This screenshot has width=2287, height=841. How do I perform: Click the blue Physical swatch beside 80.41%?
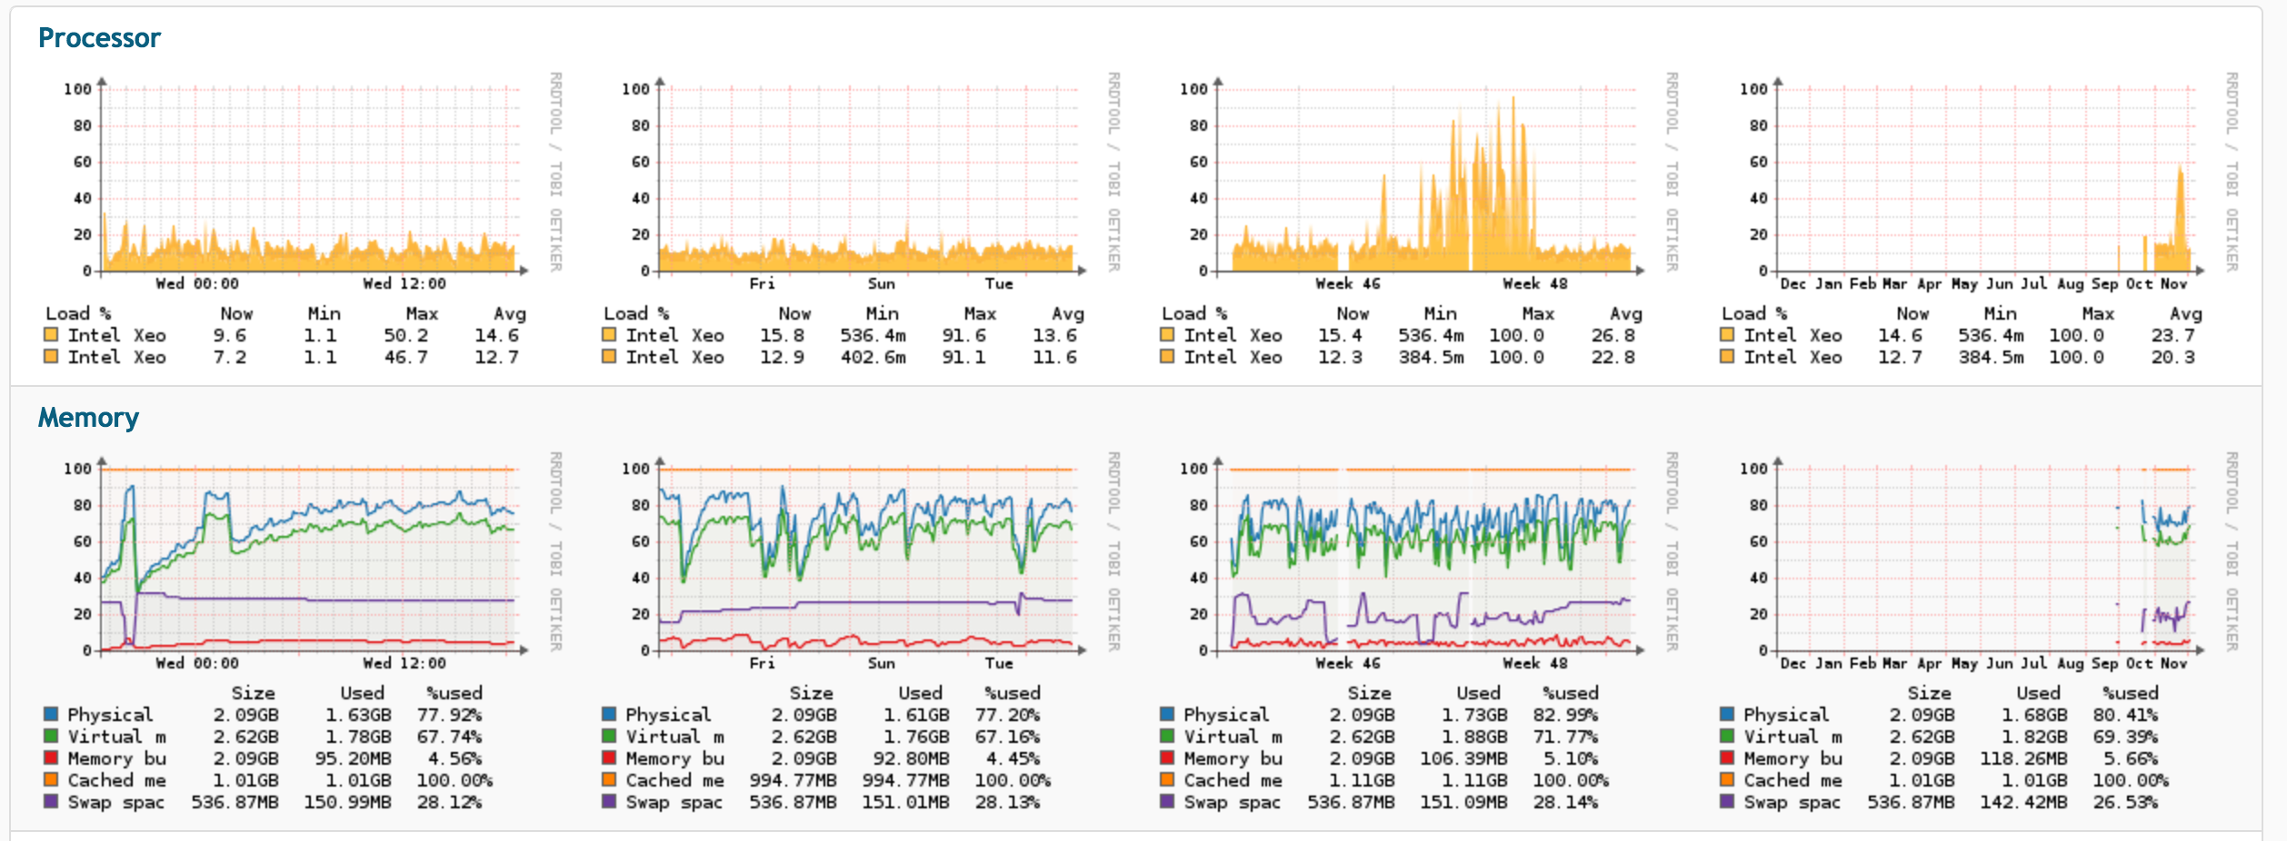1727,714
